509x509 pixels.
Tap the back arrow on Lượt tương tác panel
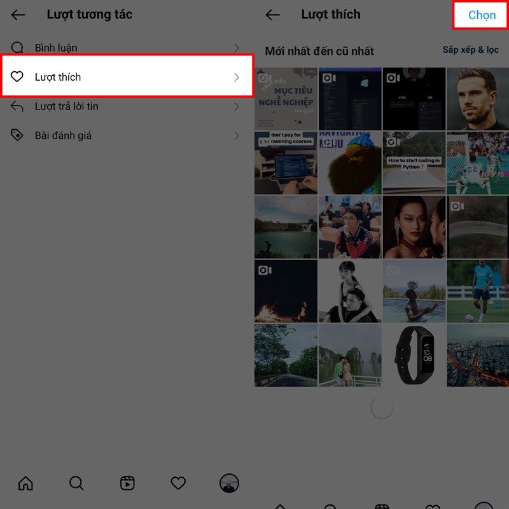pos(18,15)
